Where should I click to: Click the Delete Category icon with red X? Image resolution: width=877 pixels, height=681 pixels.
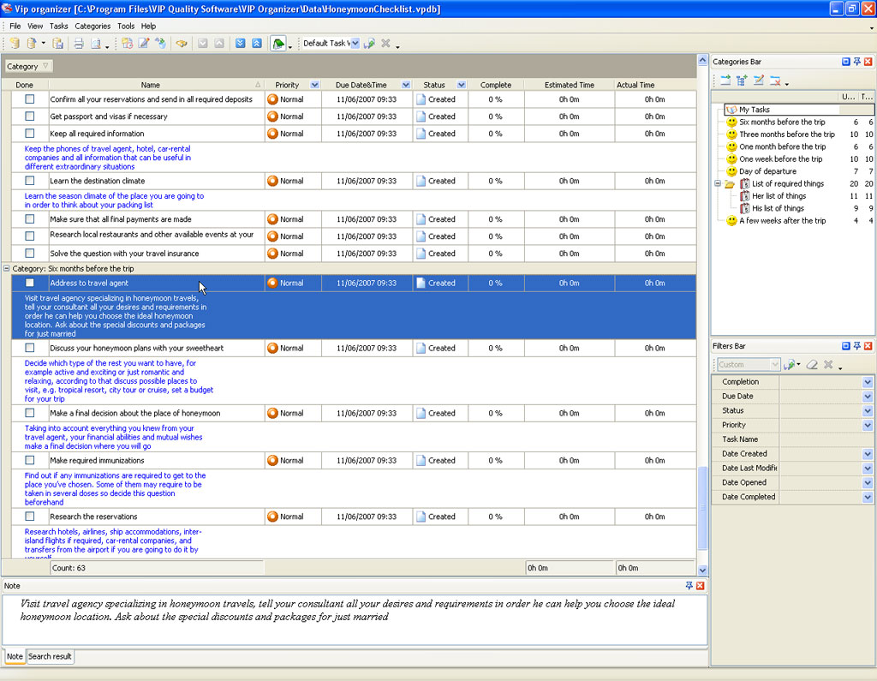pyautogui.click(x=774, y=81)
